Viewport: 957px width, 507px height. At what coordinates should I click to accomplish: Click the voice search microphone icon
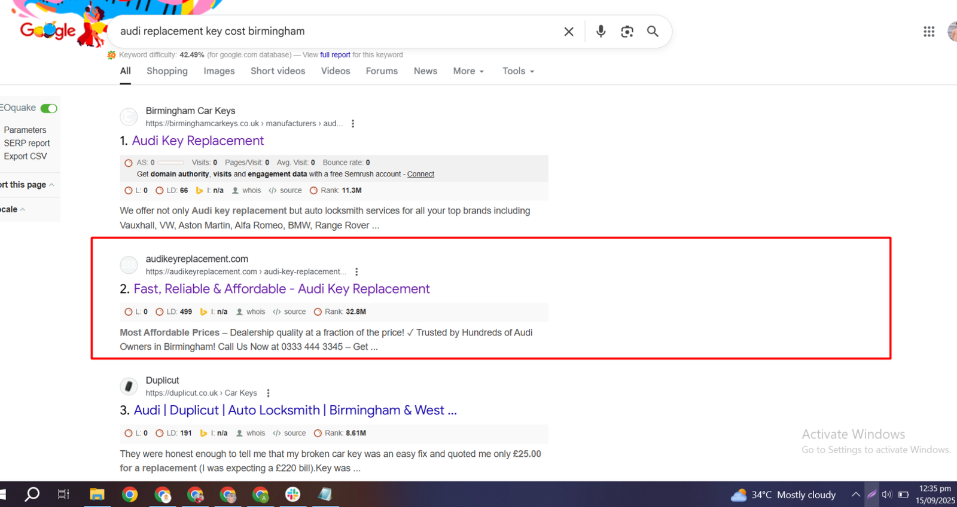coord(601,32)
